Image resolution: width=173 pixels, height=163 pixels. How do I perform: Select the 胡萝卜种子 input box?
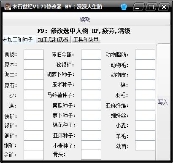[x=91, y=75]
